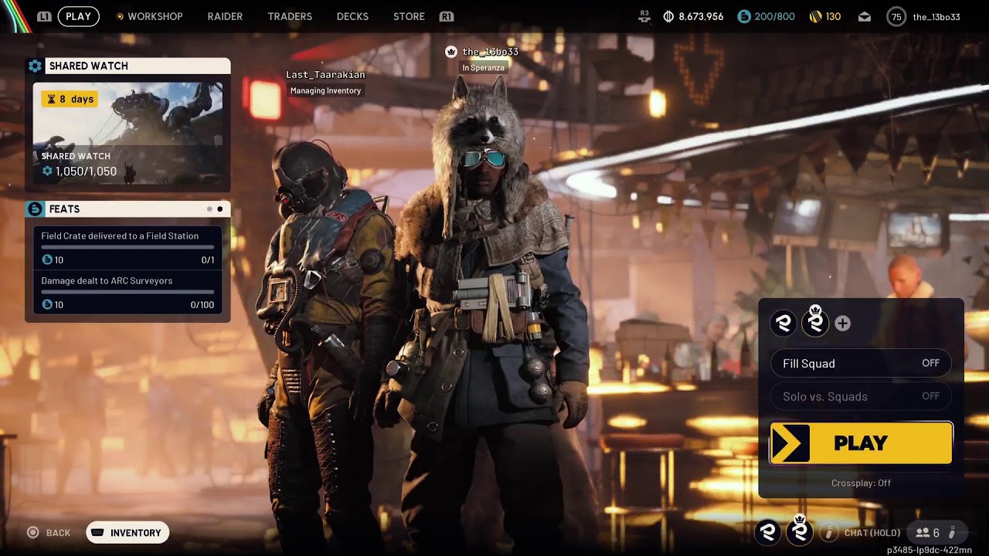Open the Shared Watch event thumbnail
The image size is (989, 556).
tap(127, 133)
